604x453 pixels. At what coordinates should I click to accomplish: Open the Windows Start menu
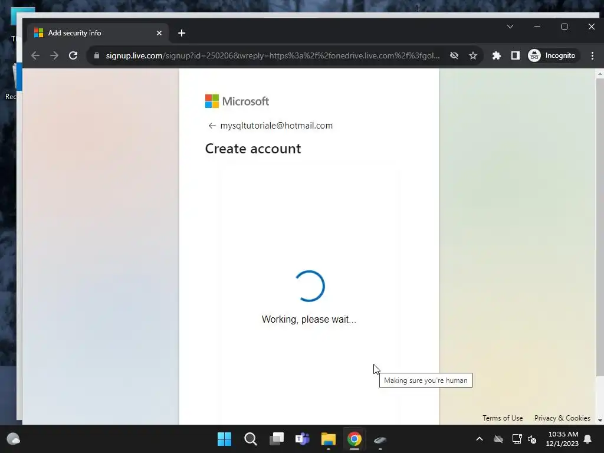224,439
